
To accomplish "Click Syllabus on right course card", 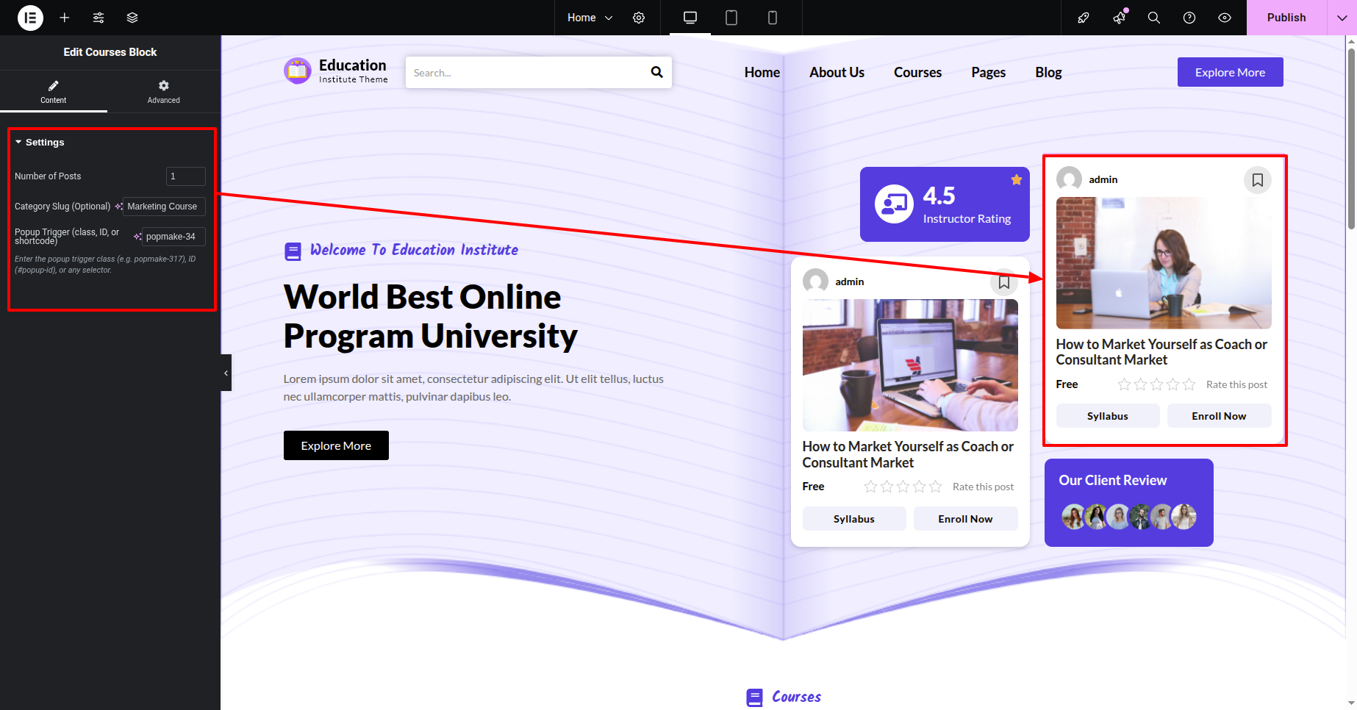I will click(1108, 416).
